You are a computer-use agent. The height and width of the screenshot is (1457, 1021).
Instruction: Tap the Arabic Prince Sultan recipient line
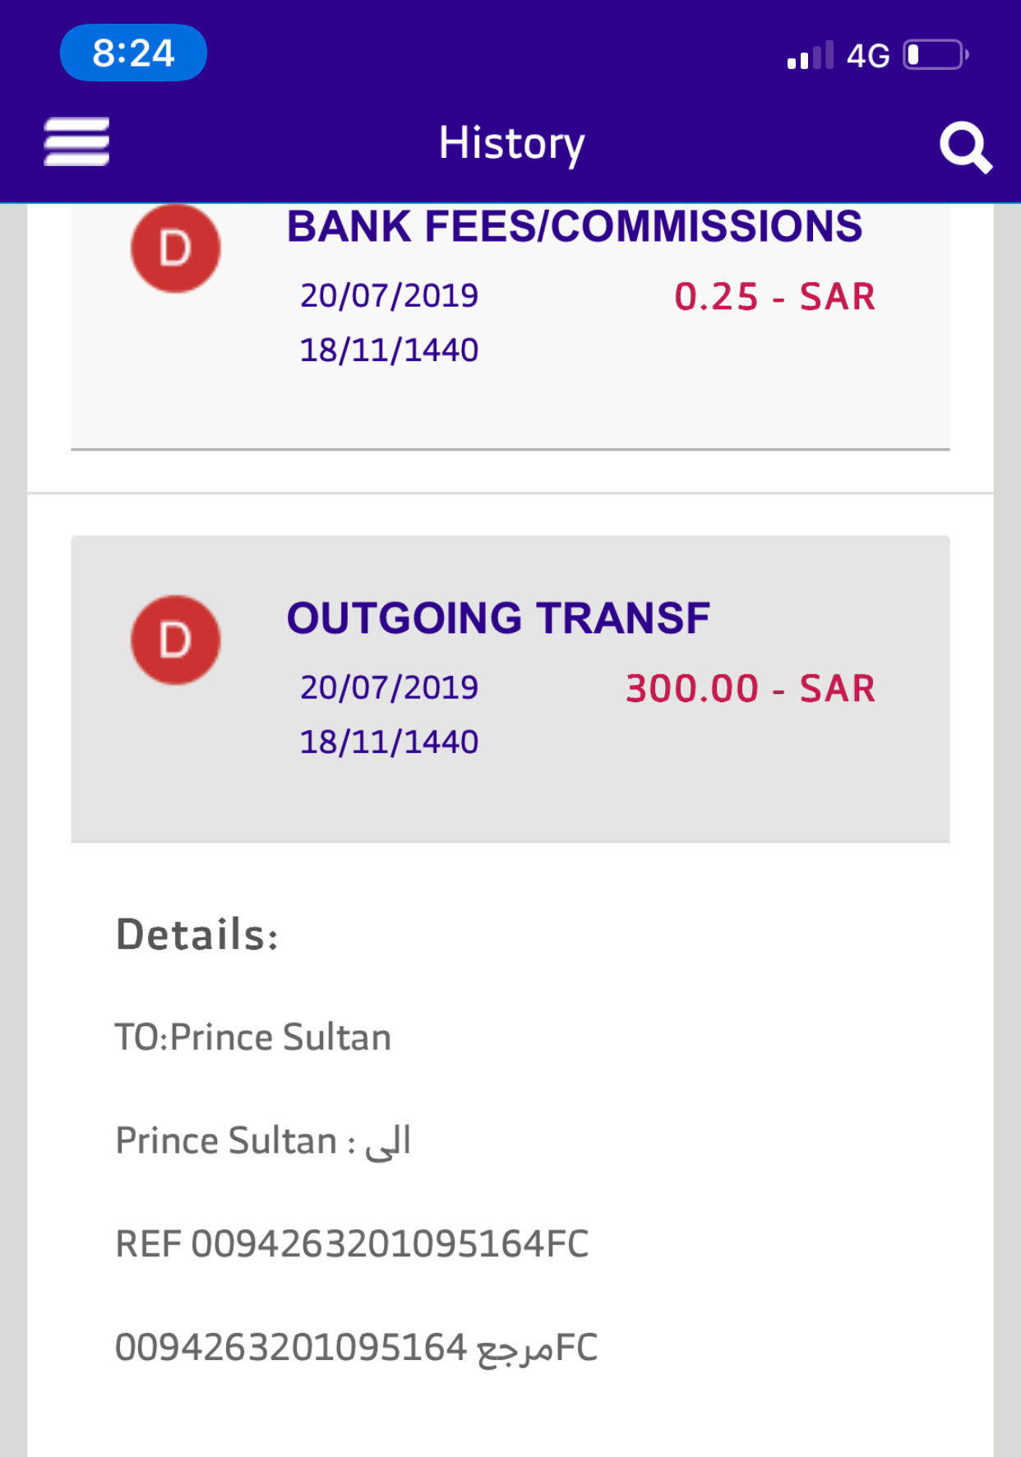[x=263, y=1141]
